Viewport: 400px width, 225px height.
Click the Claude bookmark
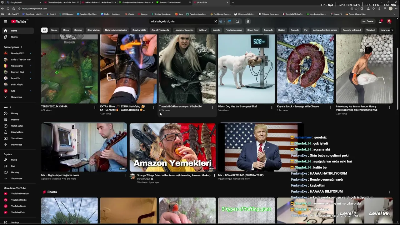(x=129, y=14)
